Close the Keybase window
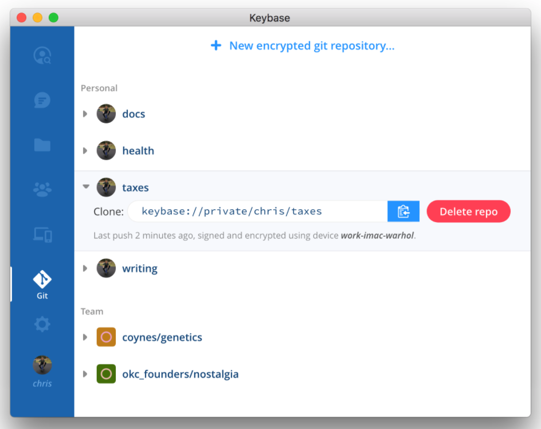Screen dimensions: 541x429 [x=21, y=17]
